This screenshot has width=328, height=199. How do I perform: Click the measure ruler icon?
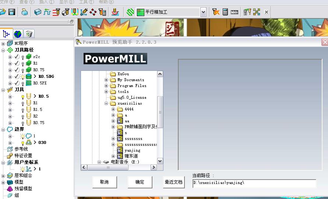click(x=234, y=12)
